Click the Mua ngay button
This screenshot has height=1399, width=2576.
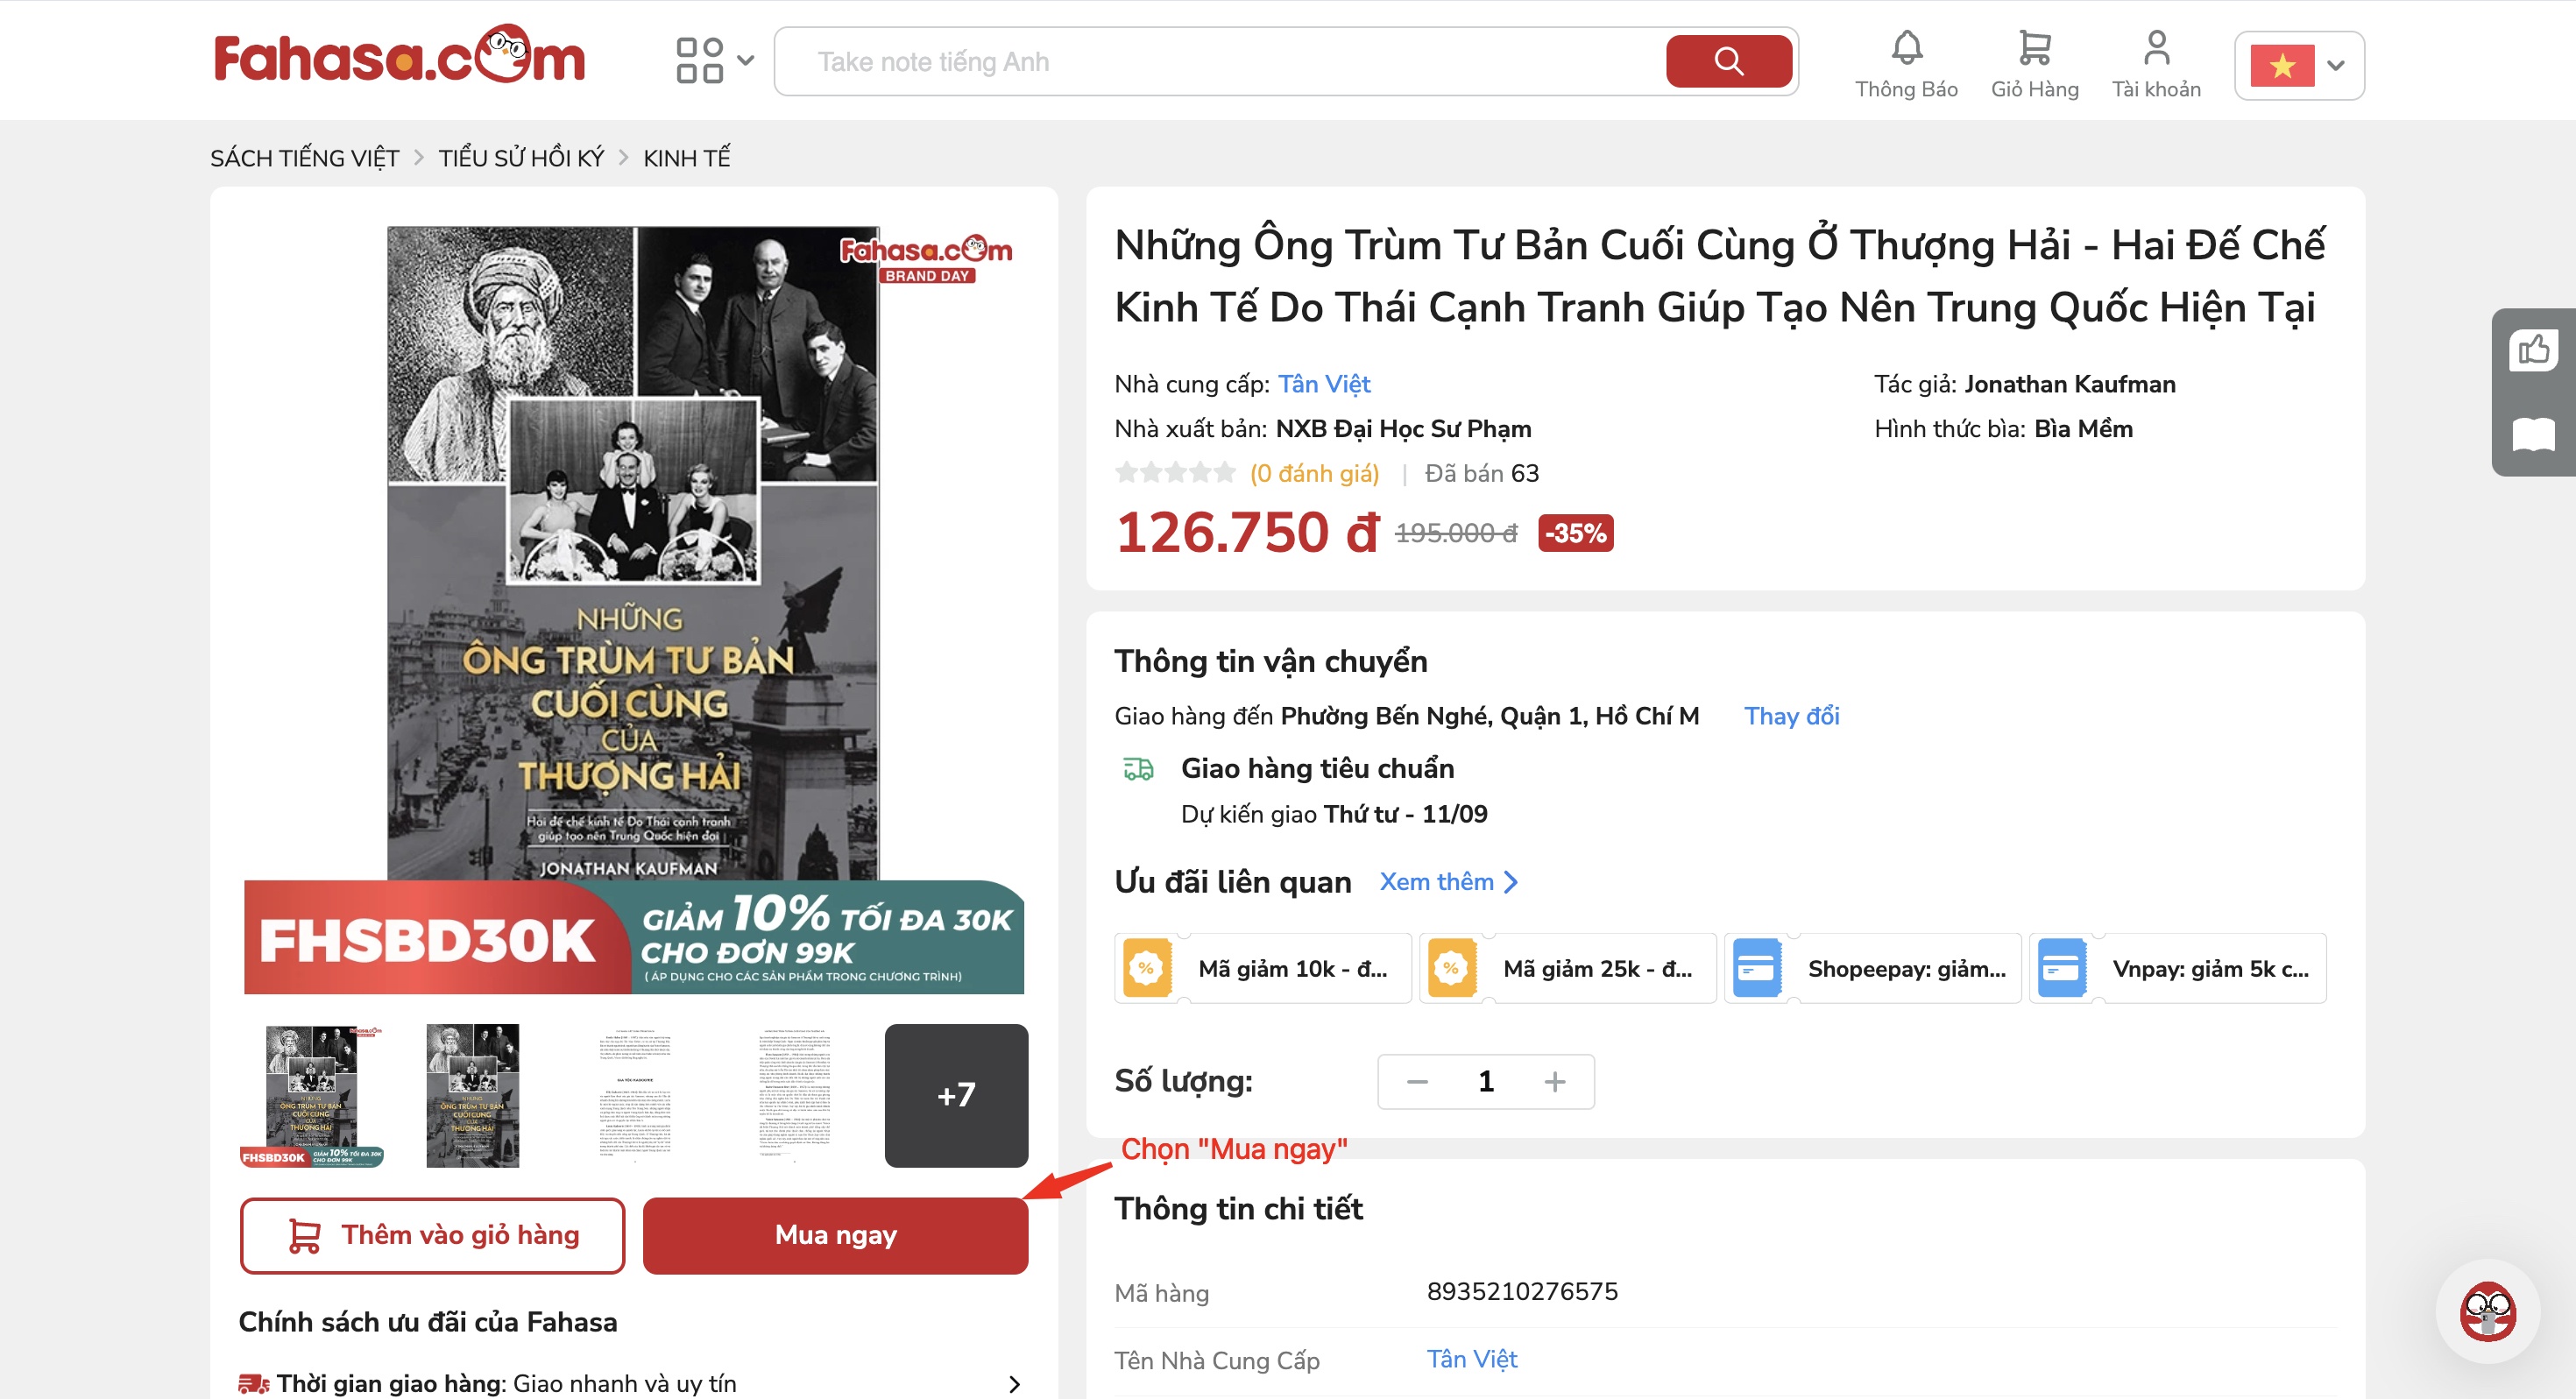(x=835, y=1235)
